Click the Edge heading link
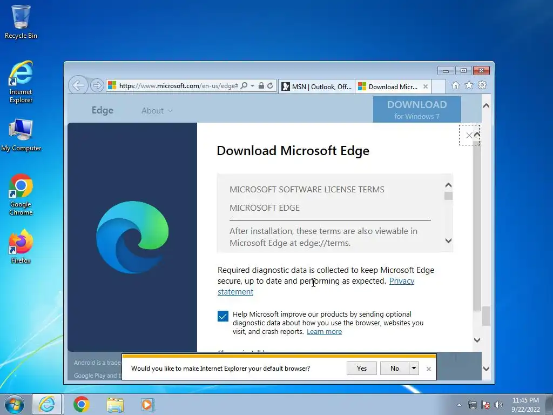 pos(102,110)
